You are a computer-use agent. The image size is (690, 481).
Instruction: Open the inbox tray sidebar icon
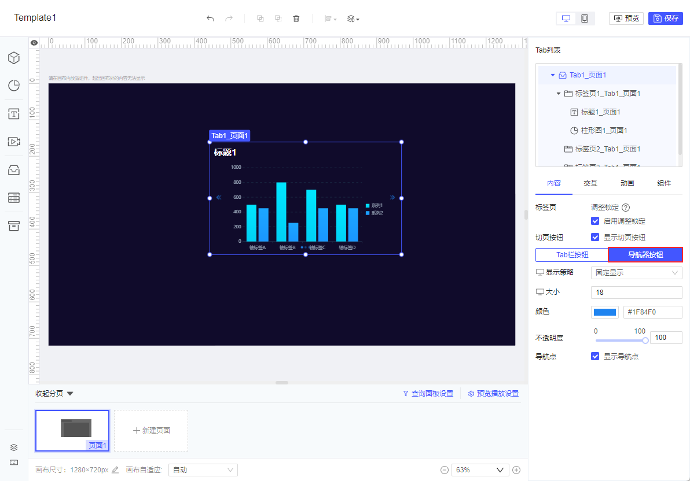pos(14,170)
